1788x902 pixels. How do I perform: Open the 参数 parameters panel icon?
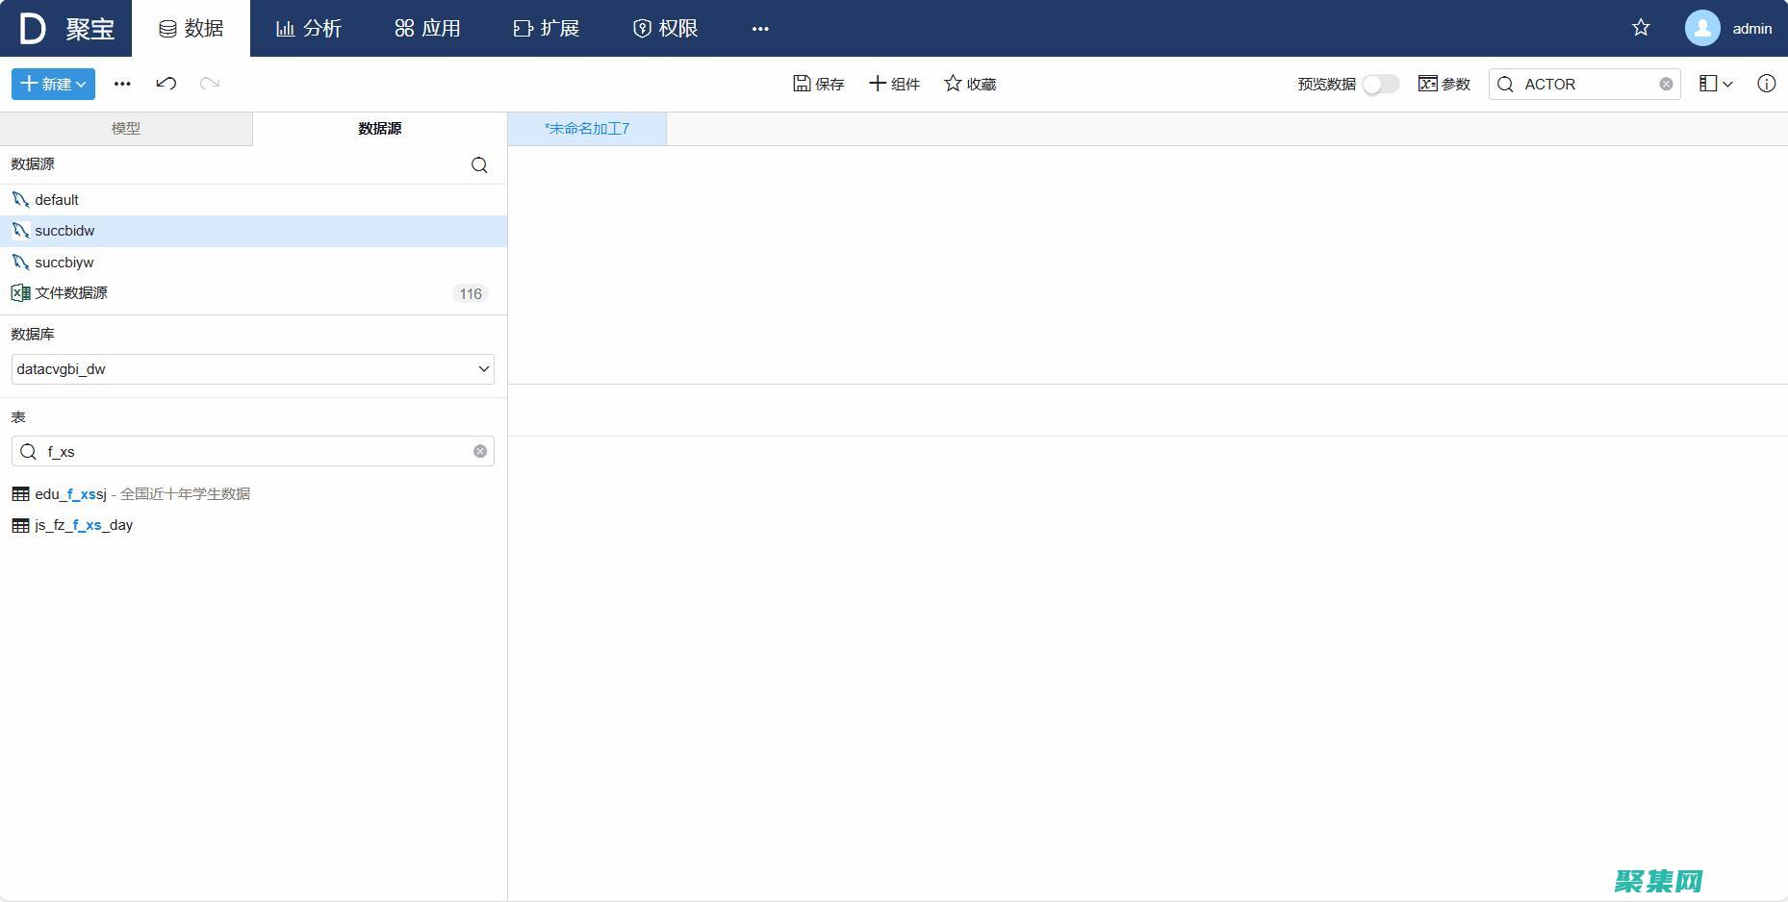(1428, 84)
